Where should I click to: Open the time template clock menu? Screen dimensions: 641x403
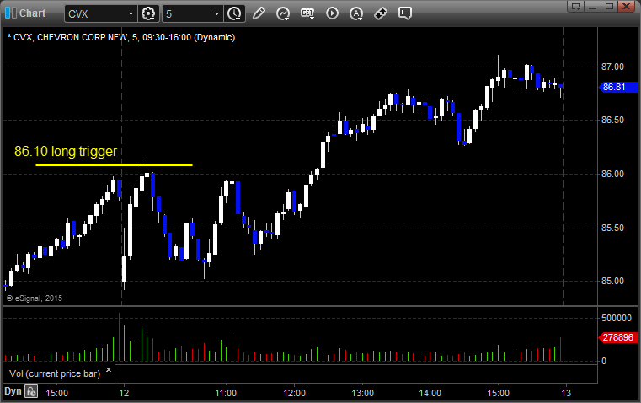(234, 13)
